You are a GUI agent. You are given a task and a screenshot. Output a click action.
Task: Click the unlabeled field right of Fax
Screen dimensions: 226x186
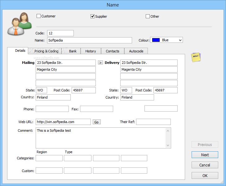(161, 108)
